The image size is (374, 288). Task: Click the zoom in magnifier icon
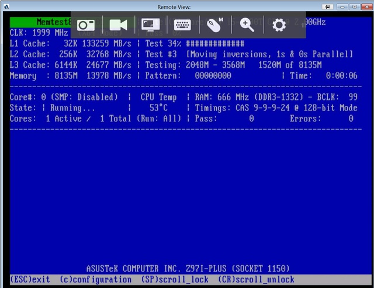247,25
